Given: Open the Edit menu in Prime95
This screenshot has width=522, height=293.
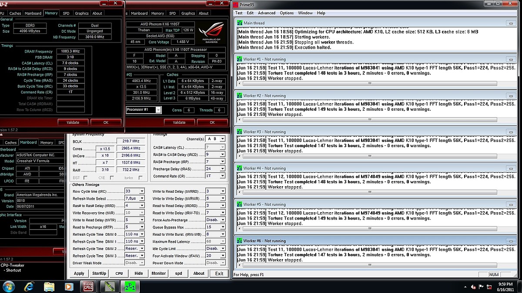Looking at the screenshot, I should point(250,13).
